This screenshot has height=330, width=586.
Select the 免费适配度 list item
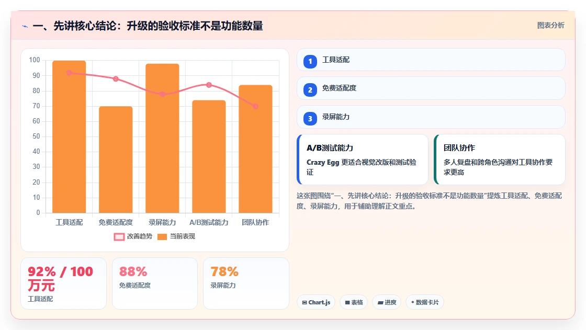[x=431, y=88]
